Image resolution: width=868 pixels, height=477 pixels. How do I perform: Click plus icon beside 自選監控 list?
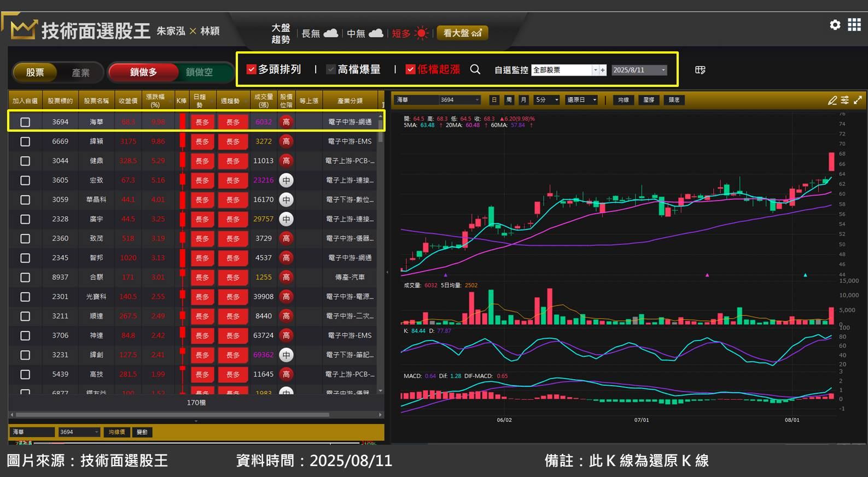(x=603, y=70)
